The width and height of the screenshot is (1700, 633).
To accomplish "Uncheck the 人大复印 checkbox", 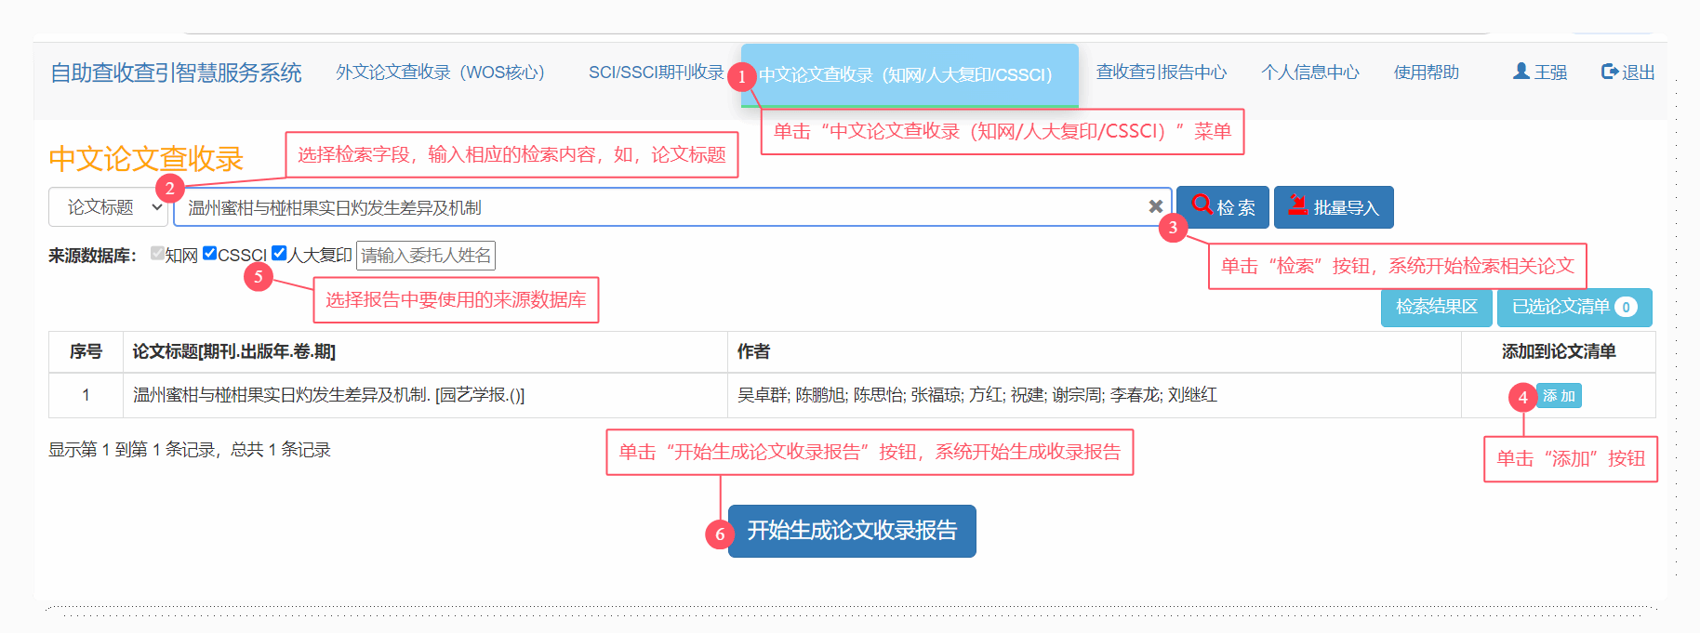I will point(279,254).
